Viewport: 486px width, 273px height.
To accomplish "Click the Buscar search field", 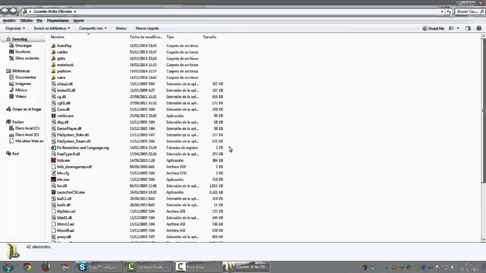I will coord(470,12).
